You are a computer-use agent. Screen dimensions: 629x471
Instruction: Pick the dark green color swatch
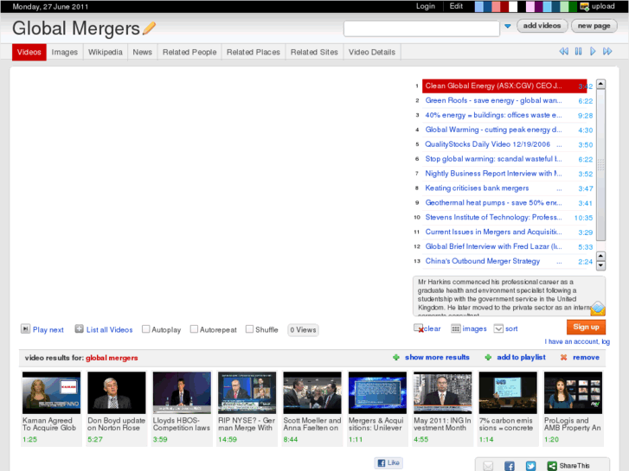click(573, 6)
